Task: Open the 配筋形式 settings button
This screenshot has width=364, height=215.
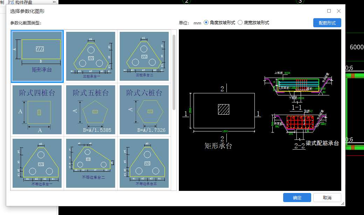Action: point(327,23)
